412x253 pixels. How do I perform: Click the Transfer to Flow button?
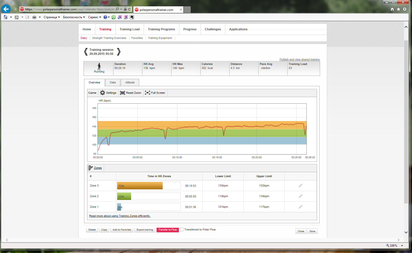point(167,230)
